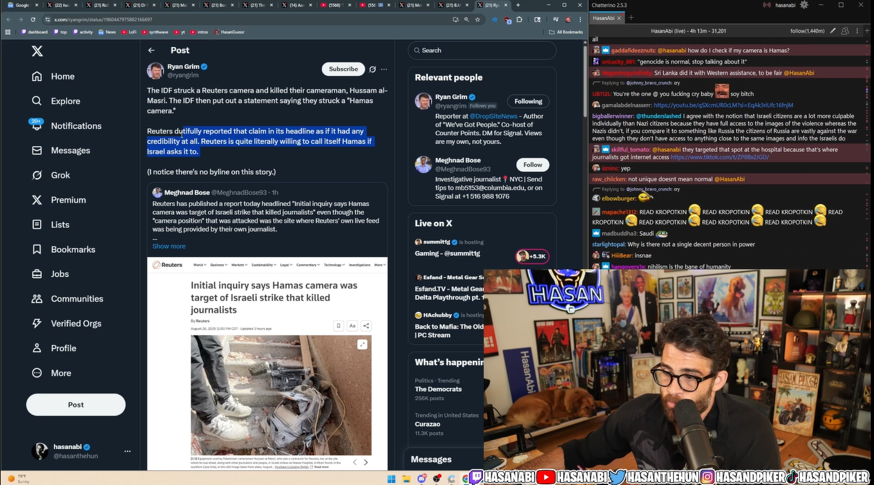Add a split with the plus in Chatterino header

point(867,31)
